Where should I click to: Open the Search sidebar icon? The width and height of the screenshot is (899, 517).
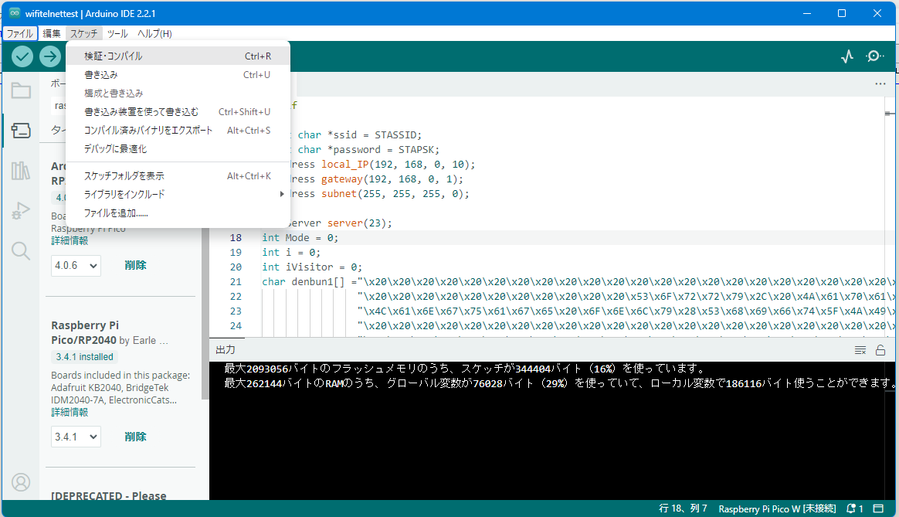21,250
